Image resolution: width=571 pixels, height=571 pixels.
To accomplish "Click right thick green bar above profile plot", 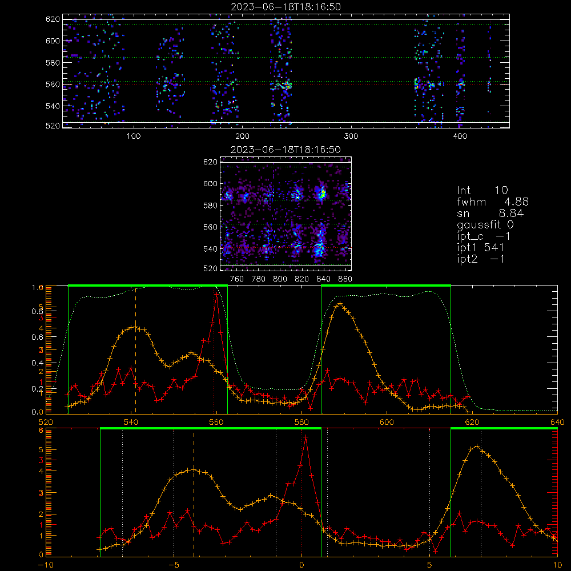I will tap(386, 285).
